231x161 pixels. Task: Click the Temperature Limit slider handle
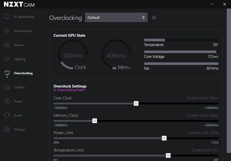tap(168, 155)
